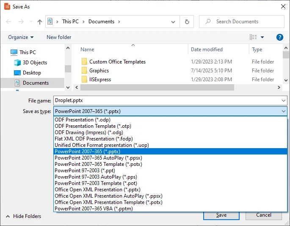The width and height of the screenshot is (290, 226).
Task: Expand the address bar path dropdown
Action: [x=174, y=22]
